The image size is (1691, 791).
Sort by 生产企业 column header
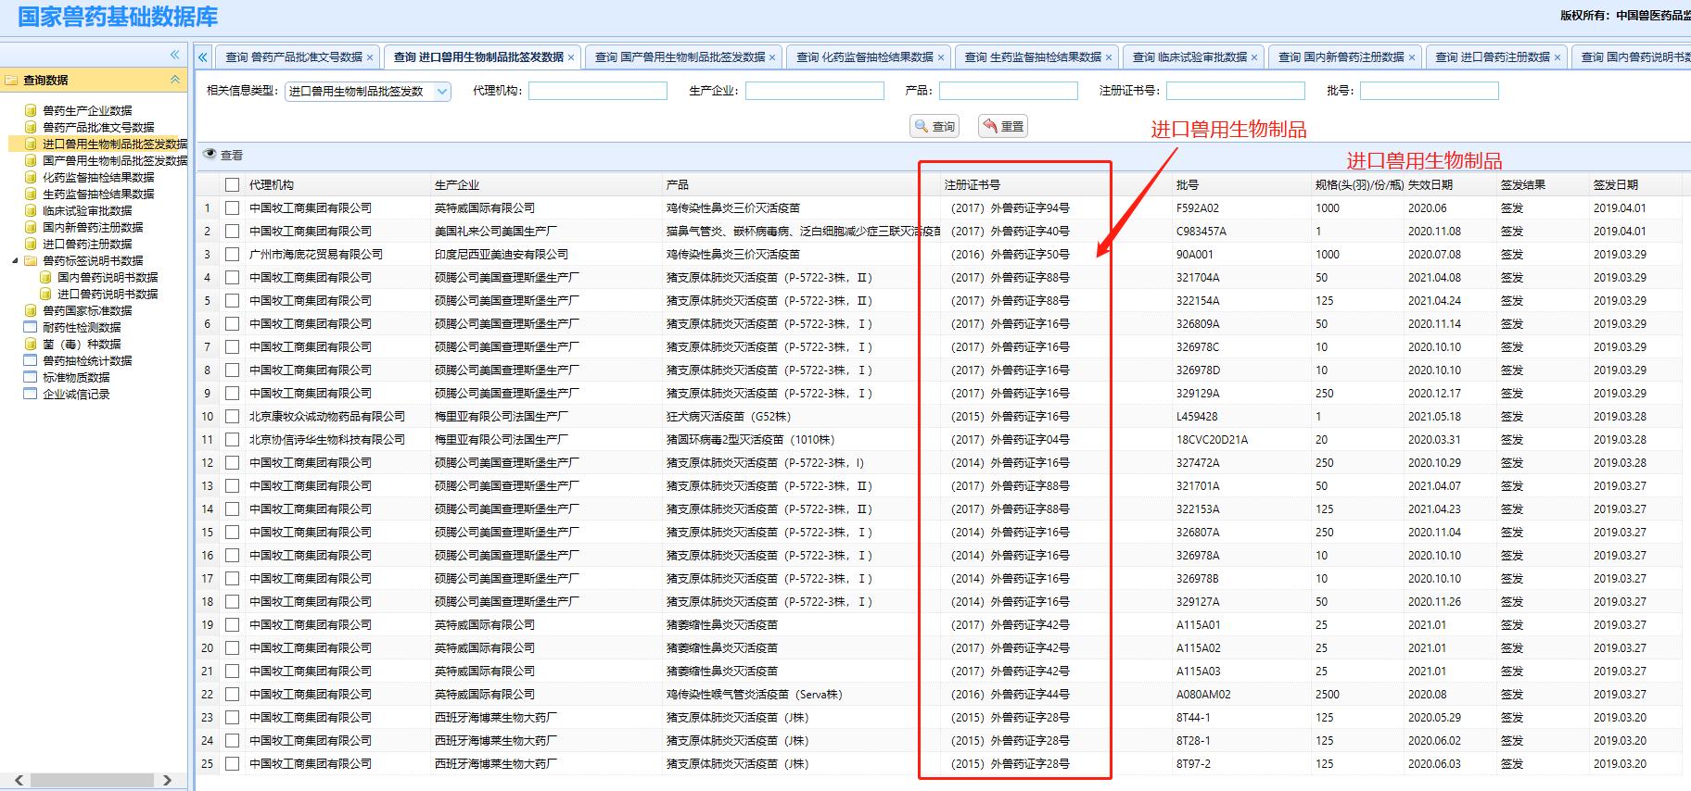click(x=545, y=184)
